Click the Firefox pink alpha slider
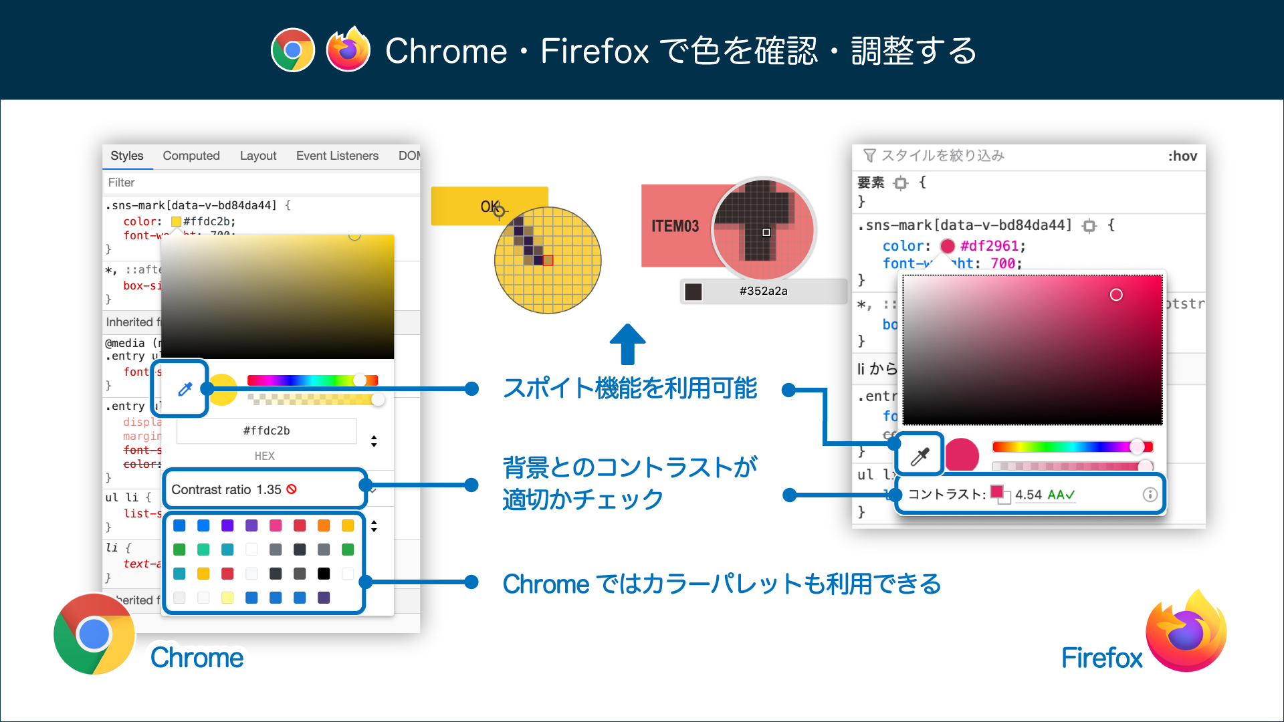1284x722 pixels. [x=1073, y=466]
